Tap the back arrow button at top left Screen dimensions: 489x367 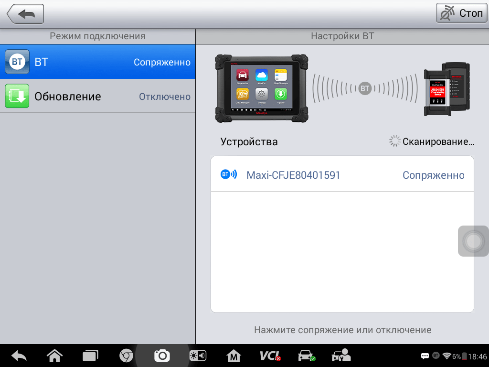[x=25, y=14]
